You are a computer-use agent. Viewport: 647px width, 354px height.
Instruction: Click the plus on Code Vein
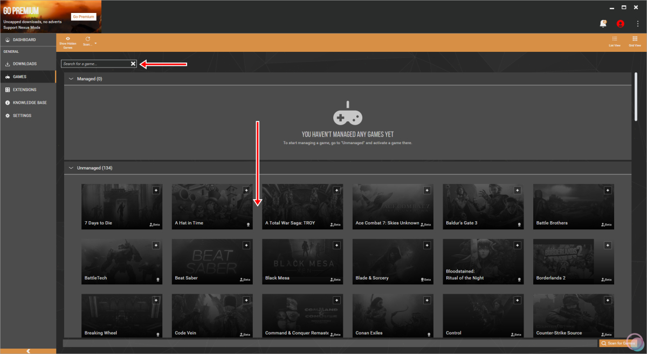pyautogui.click(x=246, y=300)
